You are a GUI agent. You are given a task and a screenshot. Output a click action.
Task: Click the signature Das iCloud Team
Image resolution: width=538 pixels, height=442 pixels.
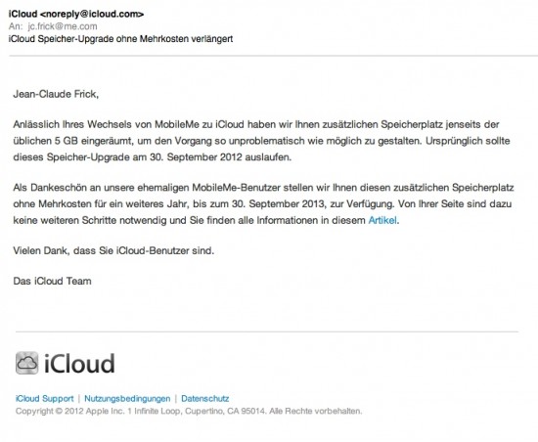(52, 281)
